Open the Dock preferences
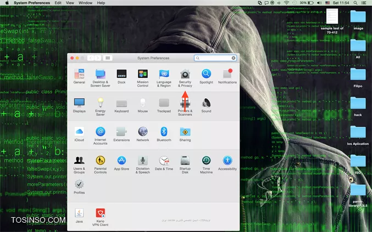The width and height of the screenshot is (372, 232). point(121,76)
